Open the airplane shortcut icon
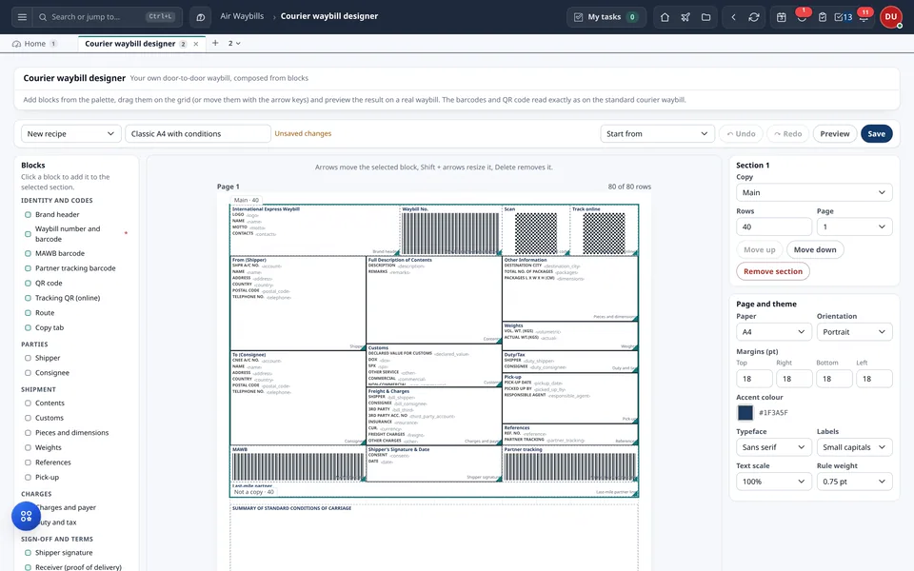Image resolution: width=914 pixels, height=571 pixels. pos(685,17)
